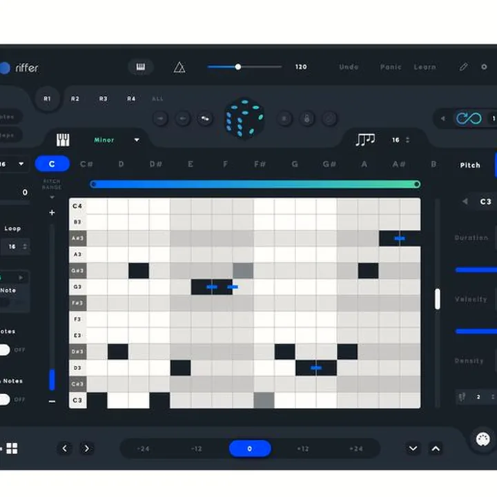The image size is (497, 497).
Task: Click the blue Duration slider bar
Action: pyautogui.click(x=476, y=270)
